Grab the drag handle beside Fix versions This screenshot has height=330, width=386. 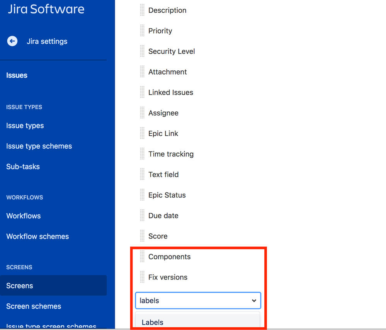[x=142, y=277]
